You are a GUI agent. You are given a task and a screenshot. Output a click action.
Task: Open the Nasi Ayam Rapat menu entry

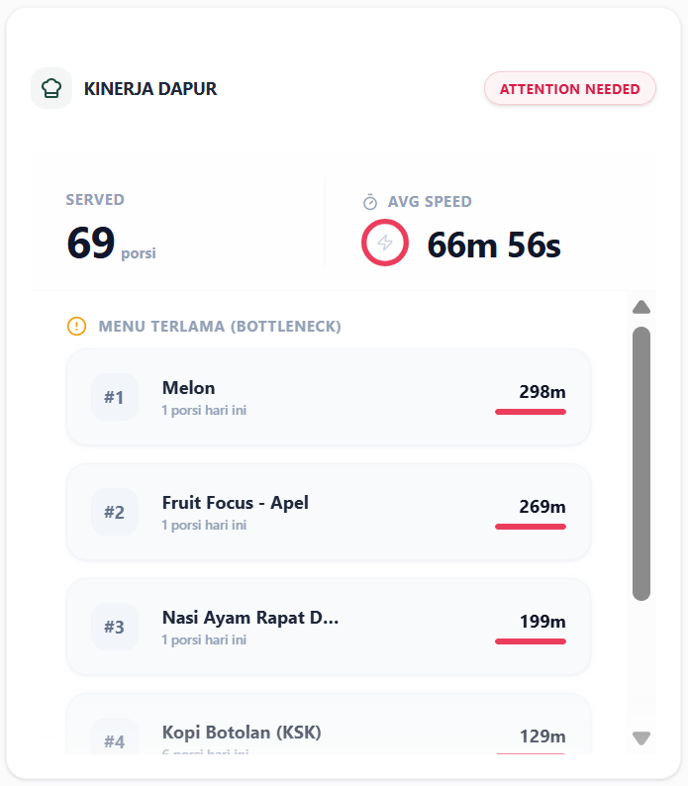[x=328, y=627]
